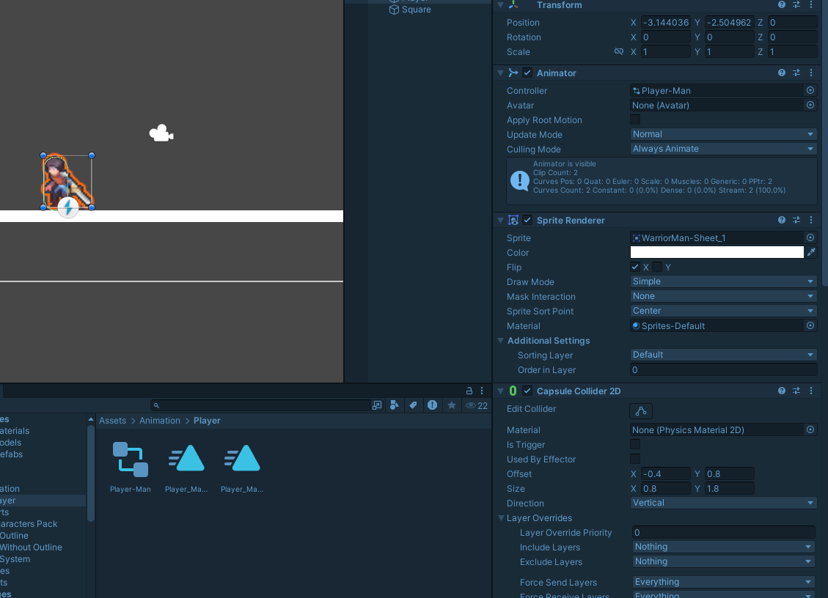Open the Sprite Renderer options menu

pos(811,220)
